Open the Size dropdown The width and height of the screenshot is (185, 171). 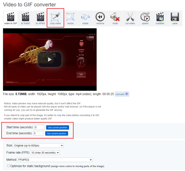point(38,145)
